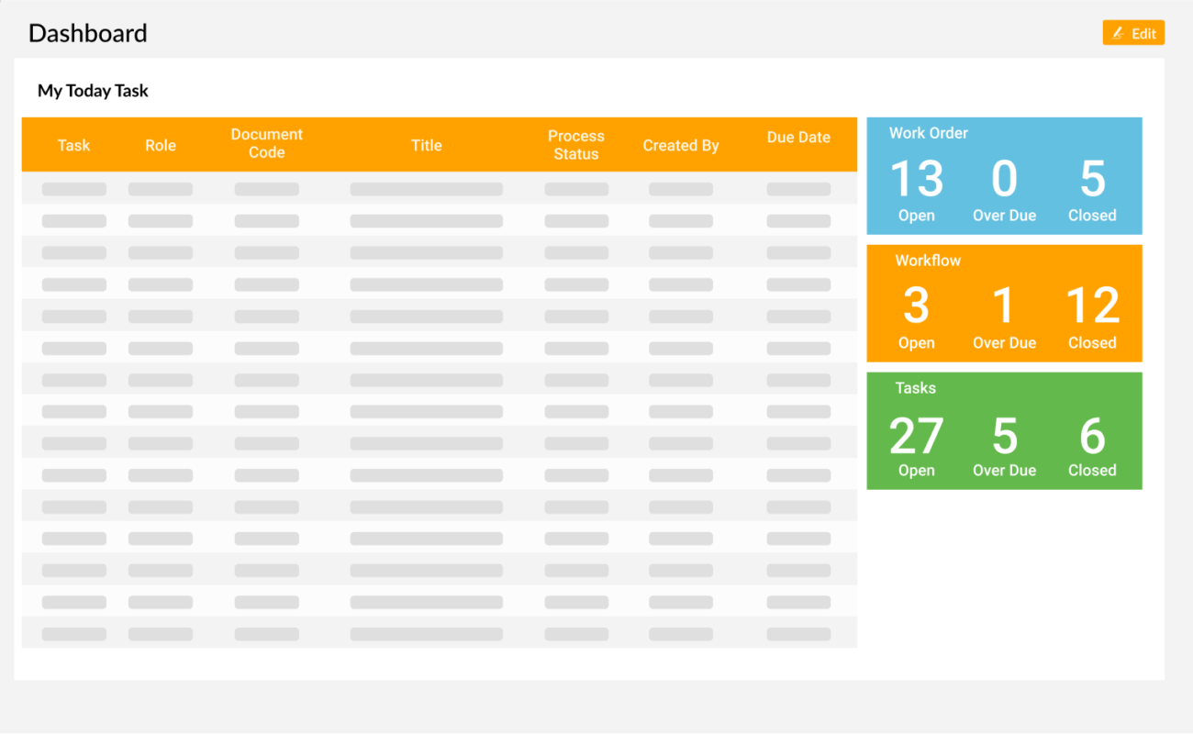Open Workflow over due count 1
The width and height of the screenshot is (1193, 734).
pyautogui.click(x=1004, y=306)
